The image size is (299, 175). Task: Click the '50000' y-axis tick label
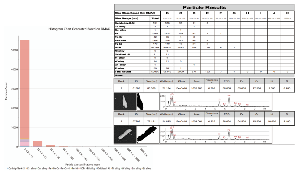[14, 50]
